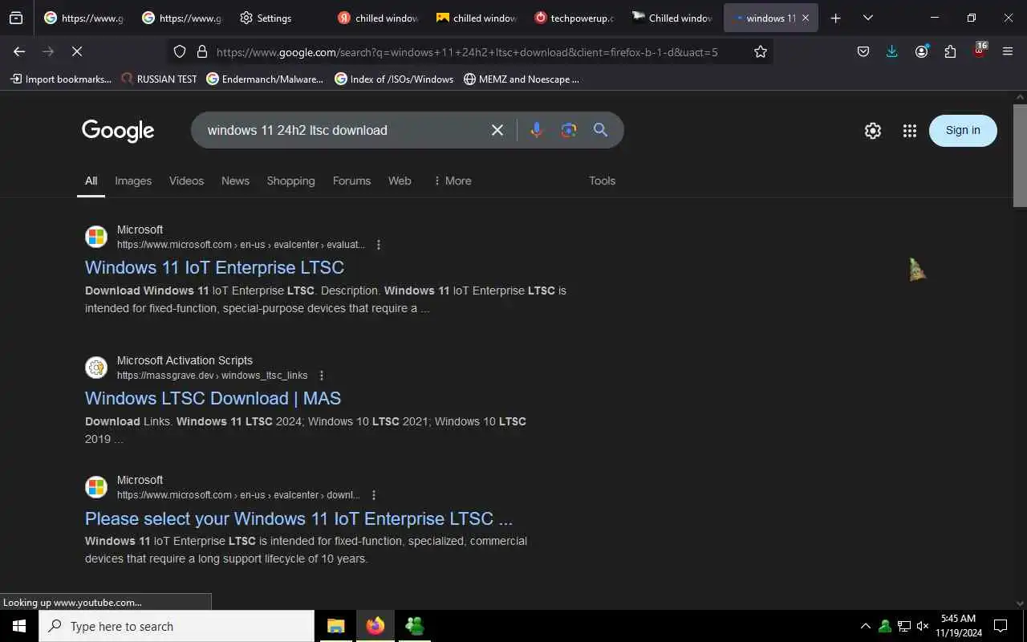The width and height of the screenshot is (1027, 642).
Task: Open Index of /ISOs/Windows bookmark
Action: point(394,79)
